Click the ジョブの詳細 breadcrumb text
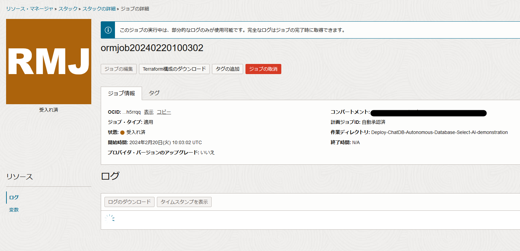This screenshot has width=520, height=251. point(135,9)
